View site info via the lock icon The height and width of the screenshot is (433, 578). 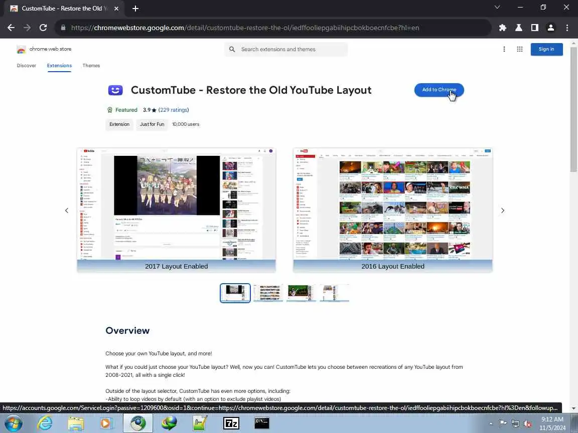63,28
